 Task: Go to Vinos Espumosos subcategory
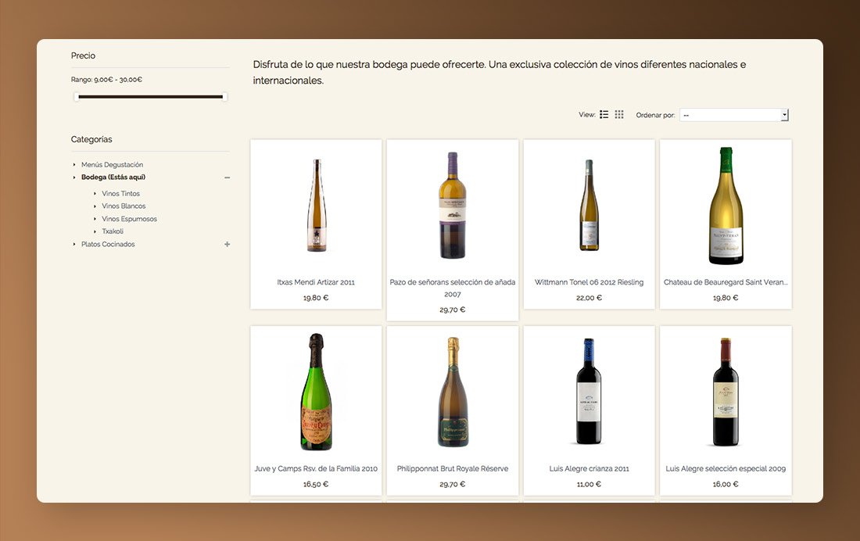click(x=129, y=219)
